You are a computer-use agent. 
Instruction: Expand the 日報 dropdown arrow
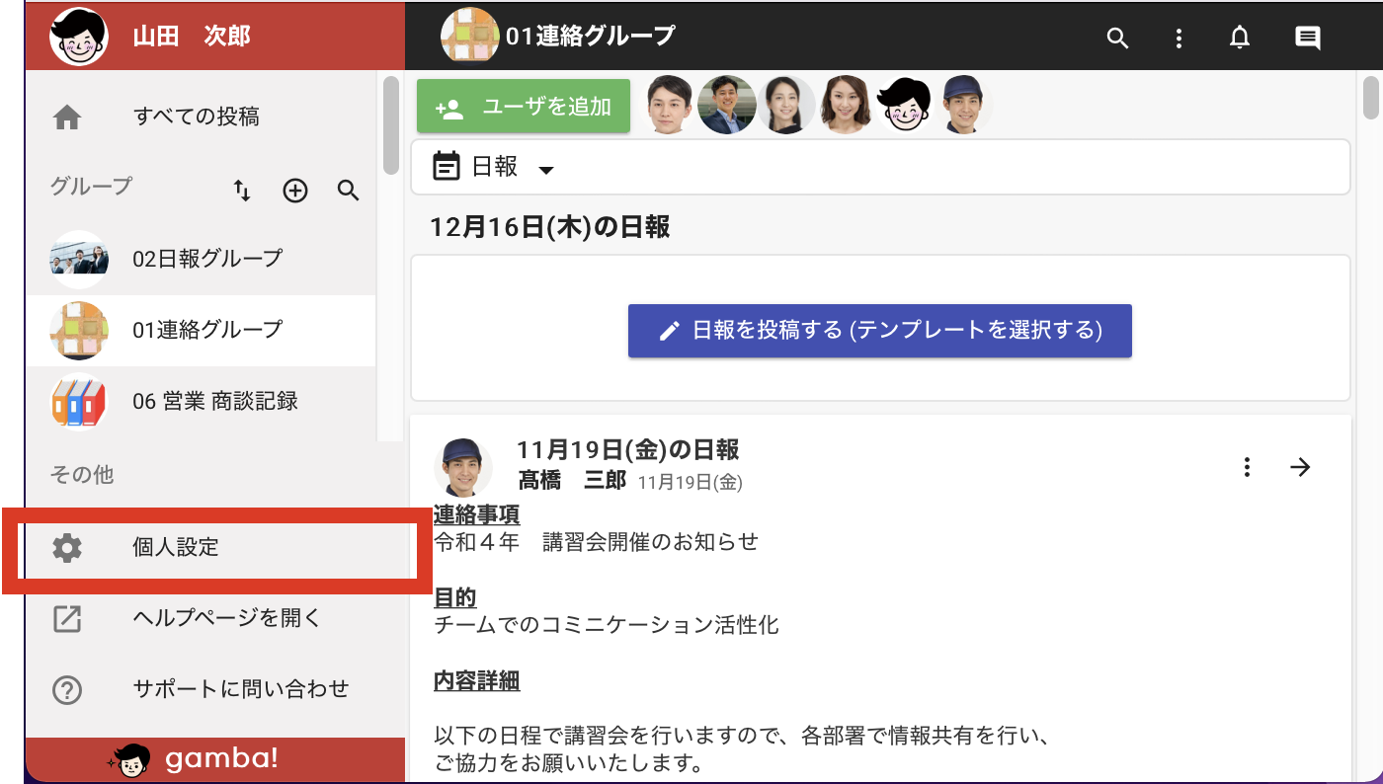(x=546, y=170)
